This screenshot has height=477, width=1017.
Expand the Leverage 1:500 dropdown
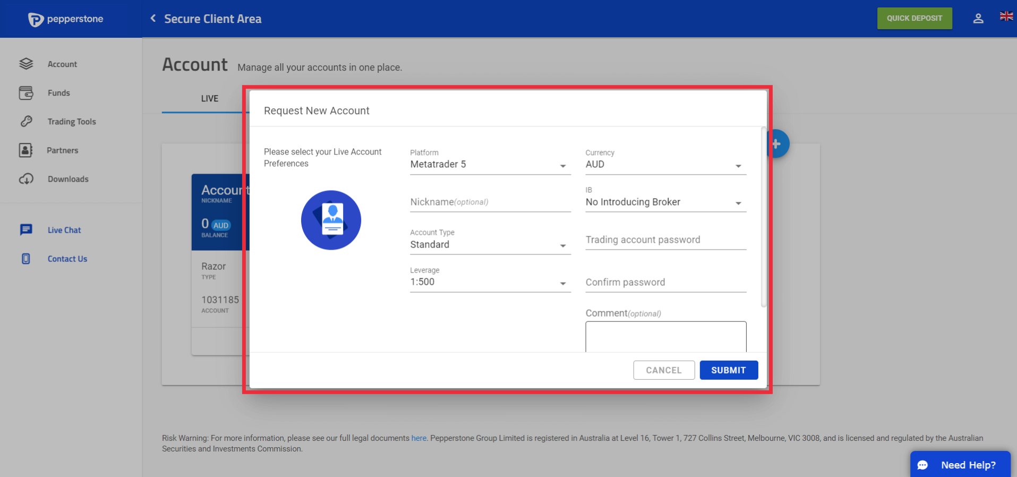tap(490, 282)
